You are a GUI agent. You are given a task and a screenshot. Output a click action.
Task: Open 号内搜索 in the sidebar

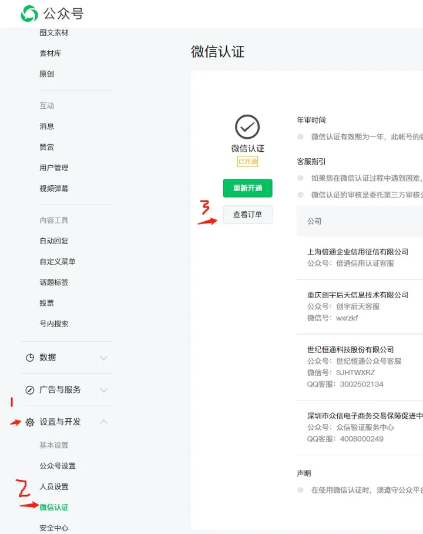[54, 324]
